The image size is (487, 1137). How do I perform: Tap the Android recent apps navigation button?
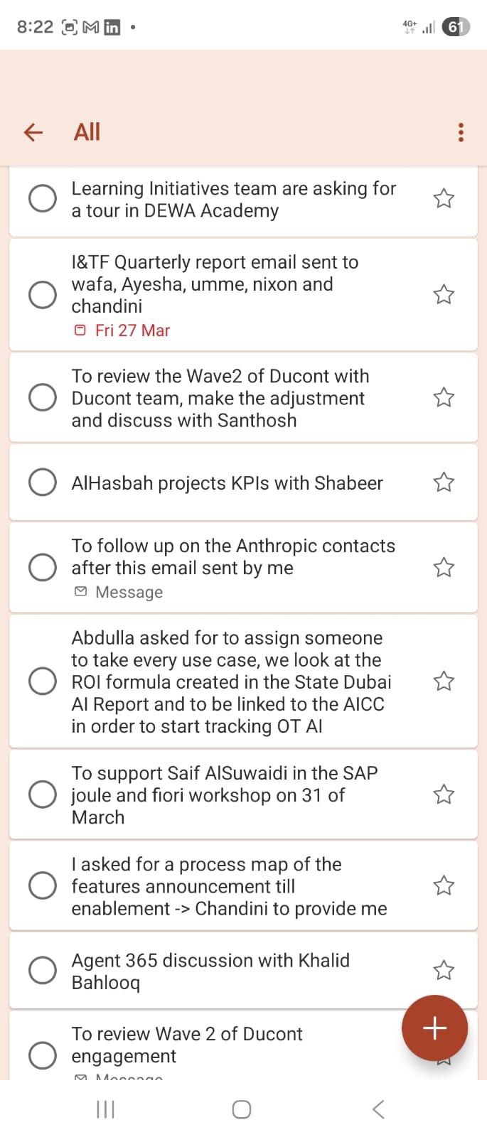[x=105, y=1109]
